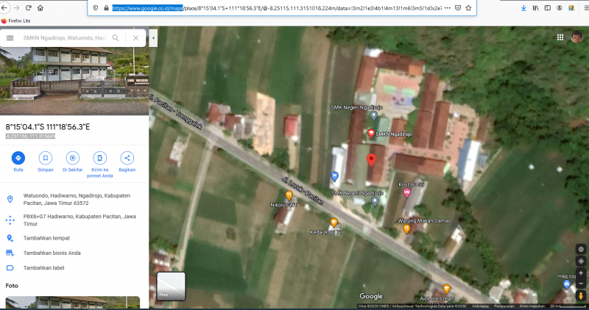The height and width of the screenshot is (310, 589).
Task: Zoom out with the minus button
Action: pos(581,283)
